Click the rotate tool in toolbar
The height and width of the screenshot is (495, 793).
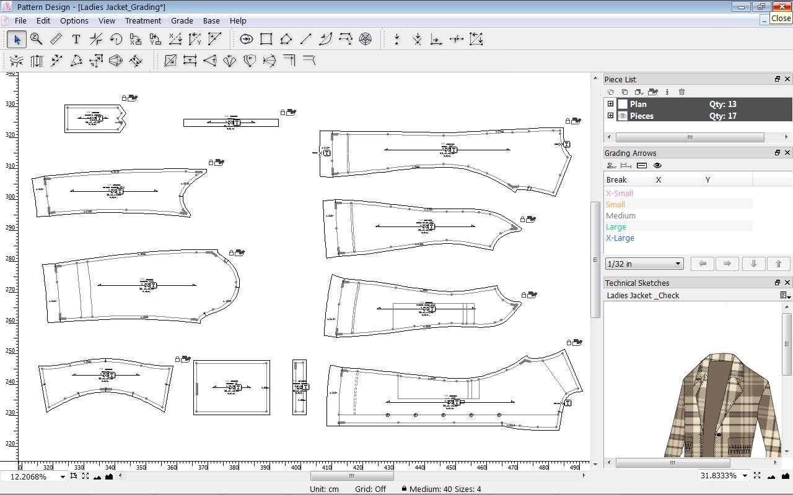click(116, 40)
